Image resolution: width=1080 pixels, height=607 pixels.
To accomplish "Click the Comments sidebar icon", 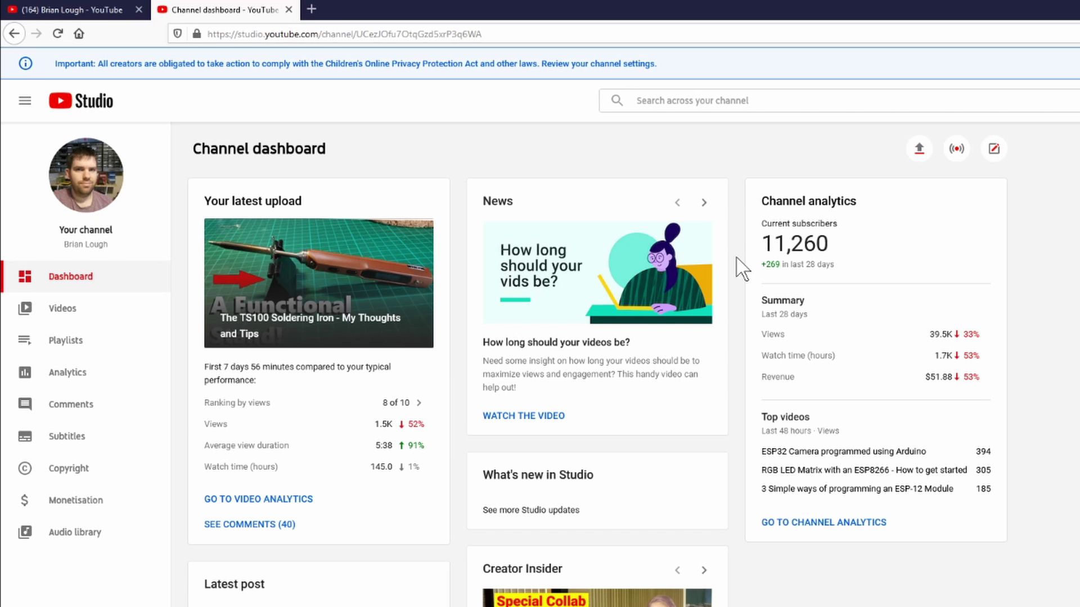I will [25, 404].
